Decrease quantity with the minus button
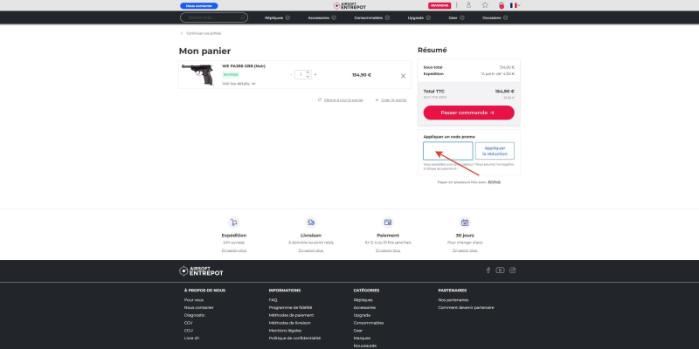 [291, 75]
